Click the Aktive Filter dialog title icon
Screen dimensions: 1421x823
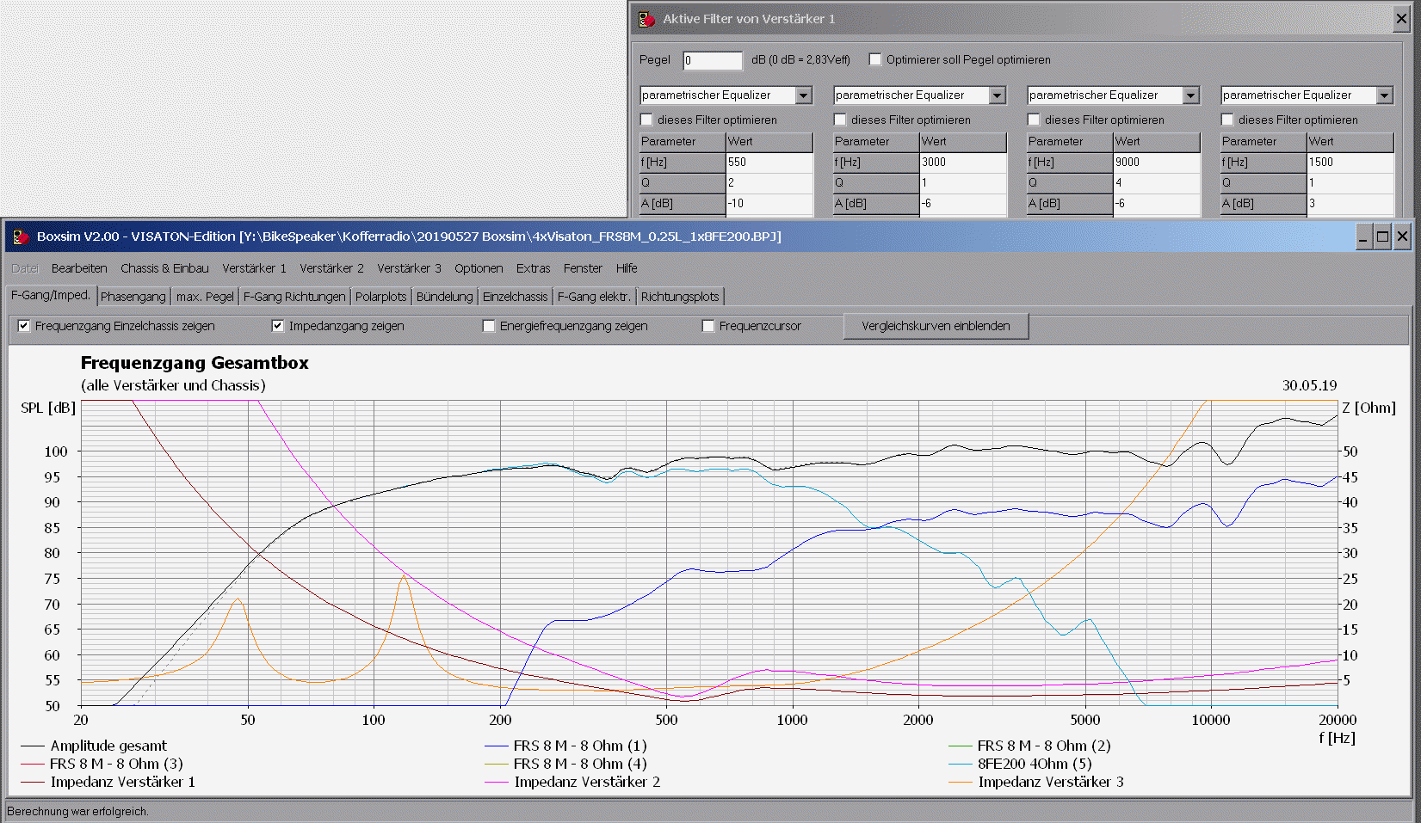coord(646,19)
